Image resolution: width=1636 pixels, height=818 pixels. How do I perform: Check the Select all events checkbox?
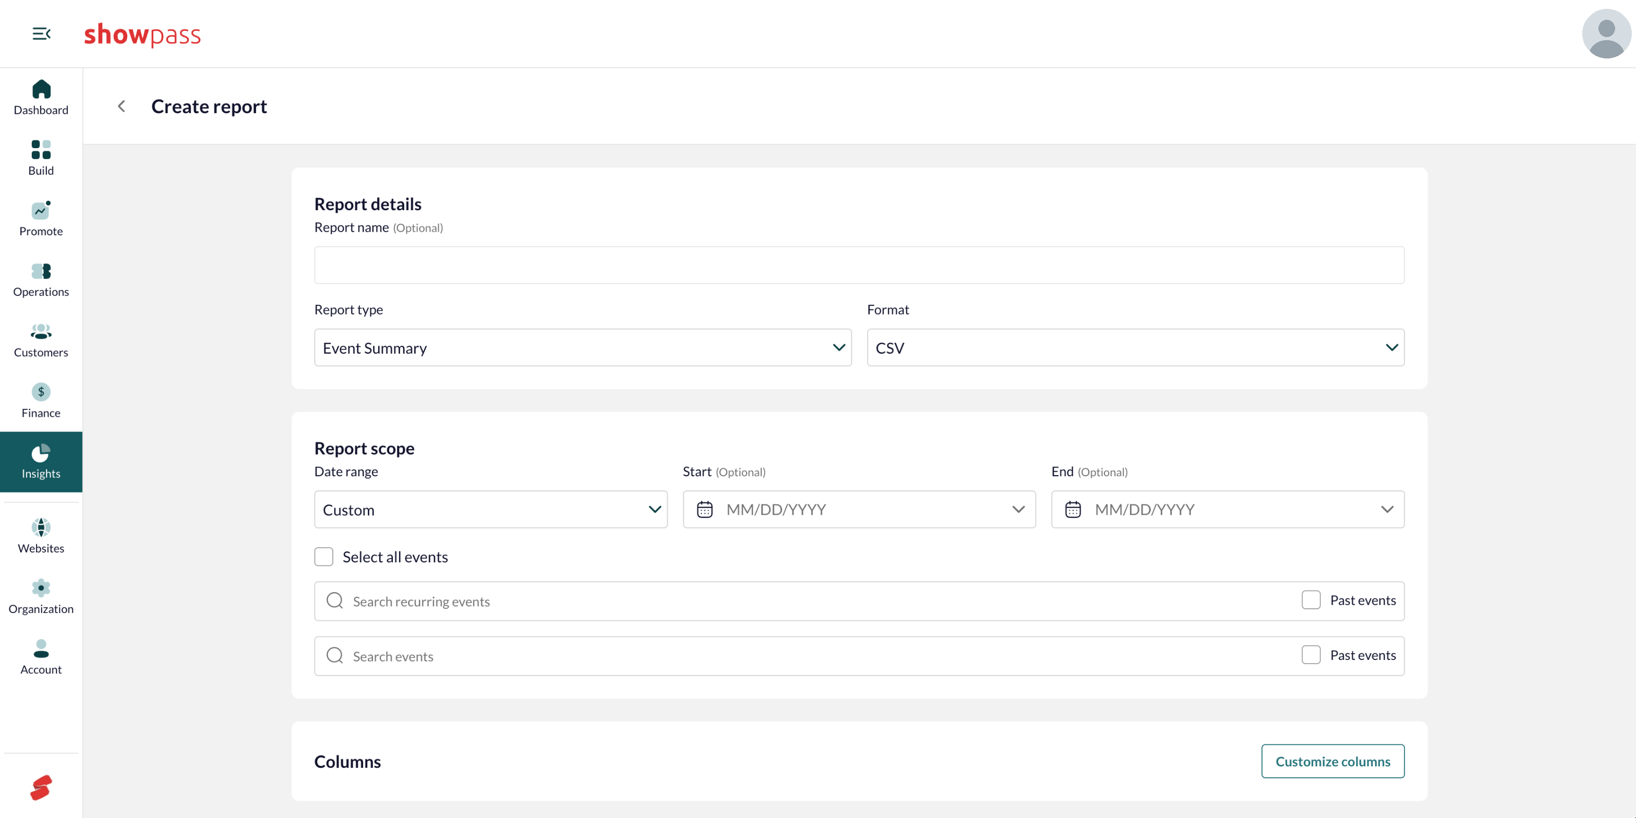324,556
